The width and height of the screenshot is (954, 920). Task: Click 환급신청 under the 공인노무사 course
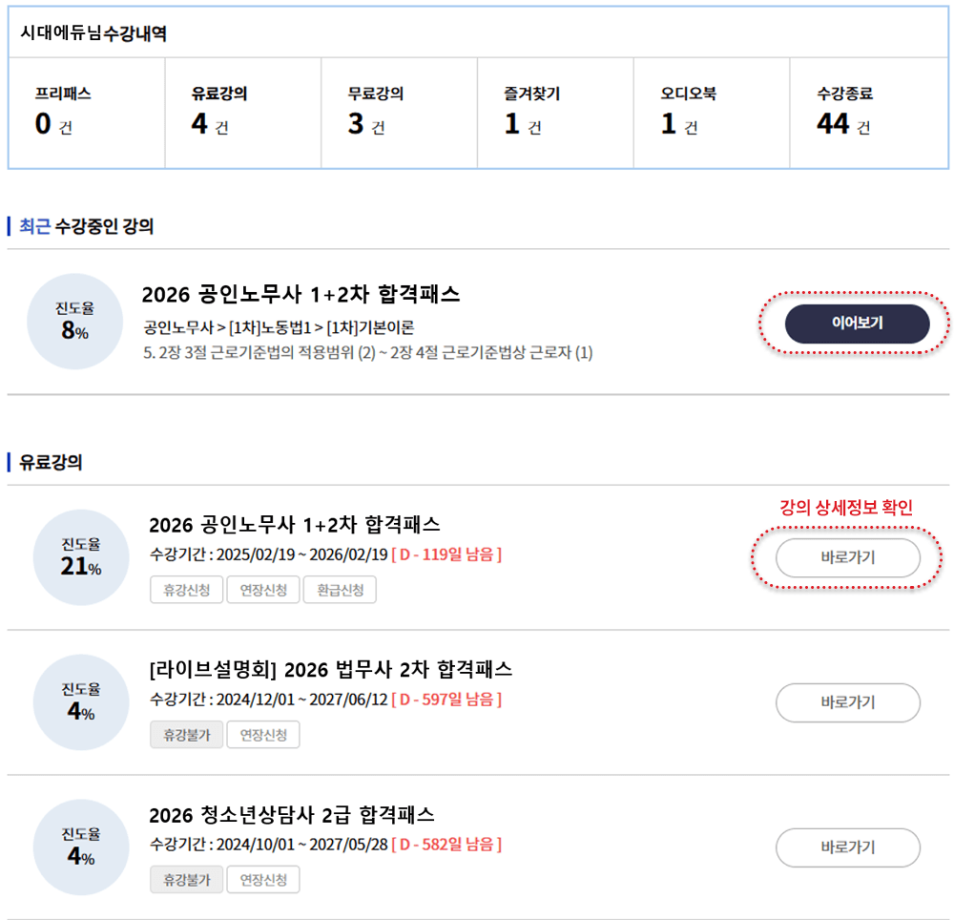click(340, 590)
